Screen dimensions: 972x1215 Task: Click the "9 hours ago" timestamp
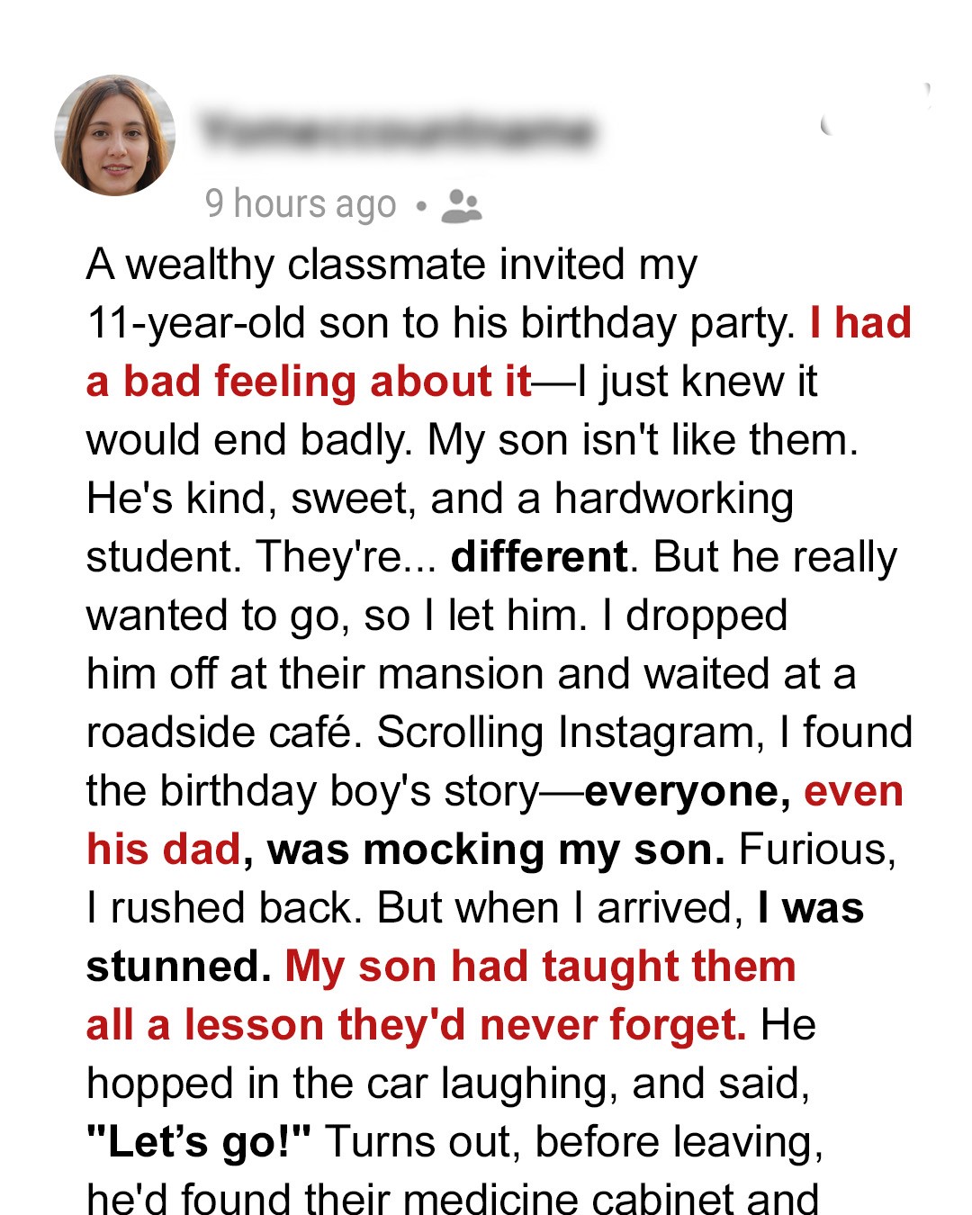coord(301,204)
